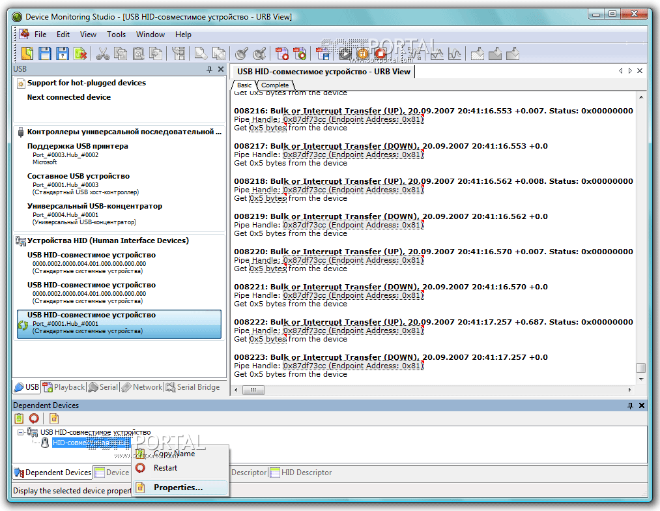Click the wave chart icon in the toolbar
The width and height of the screenshot is (660, 511).
455,53
